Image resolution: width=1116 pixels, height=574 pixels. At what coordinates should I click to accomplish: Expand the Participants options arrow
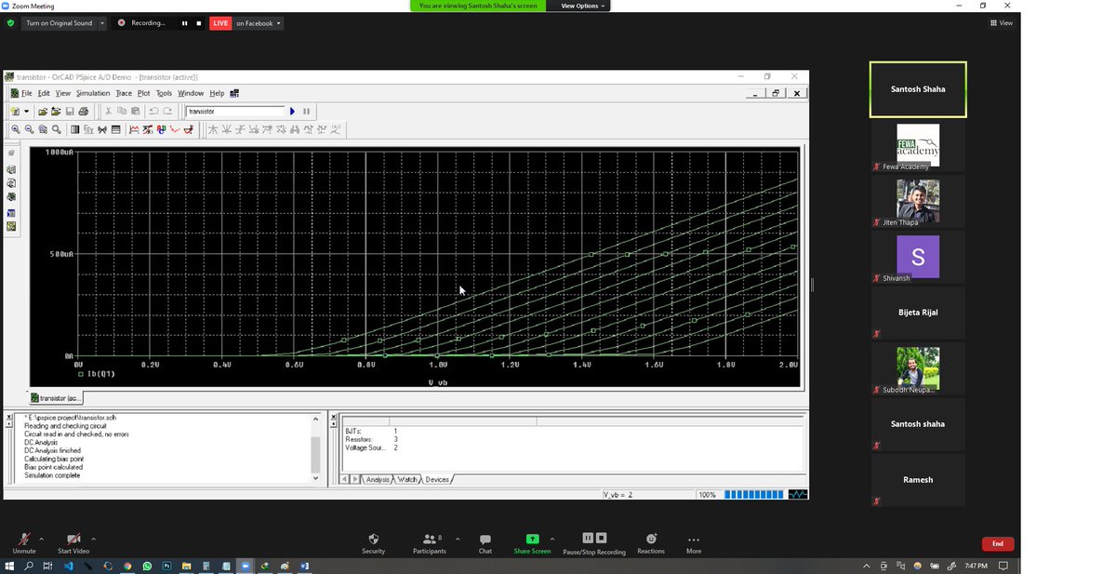coord(458,538)
